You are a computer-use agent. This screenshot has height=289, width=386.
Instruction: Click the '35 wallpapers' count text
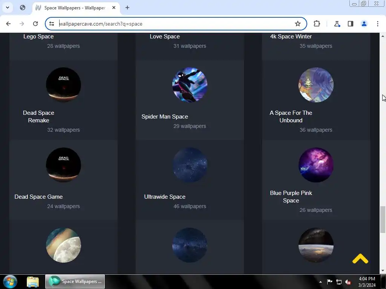[316, 46]
